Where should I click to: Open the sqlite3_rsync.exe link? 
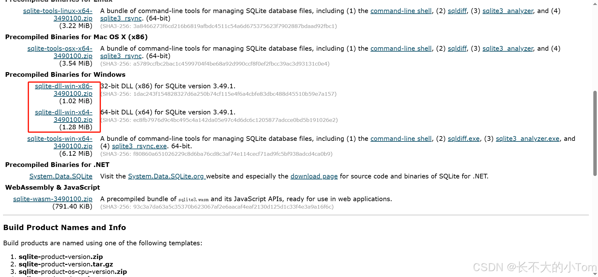139,146
